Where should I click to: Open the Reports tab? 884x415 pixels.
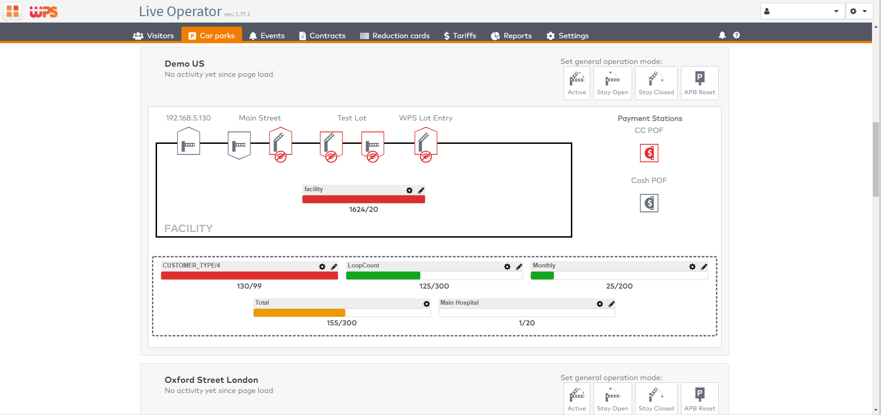[511, 35]
